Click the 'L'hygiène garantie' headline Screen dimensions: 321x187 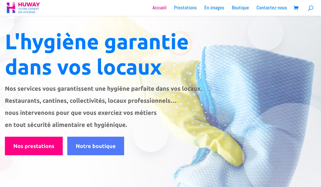click(97, 42)
